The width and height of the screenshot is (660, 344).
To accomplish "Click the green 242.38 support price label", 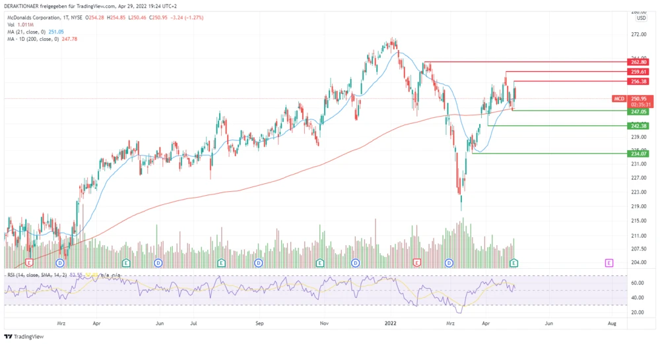I will [639, 125].
